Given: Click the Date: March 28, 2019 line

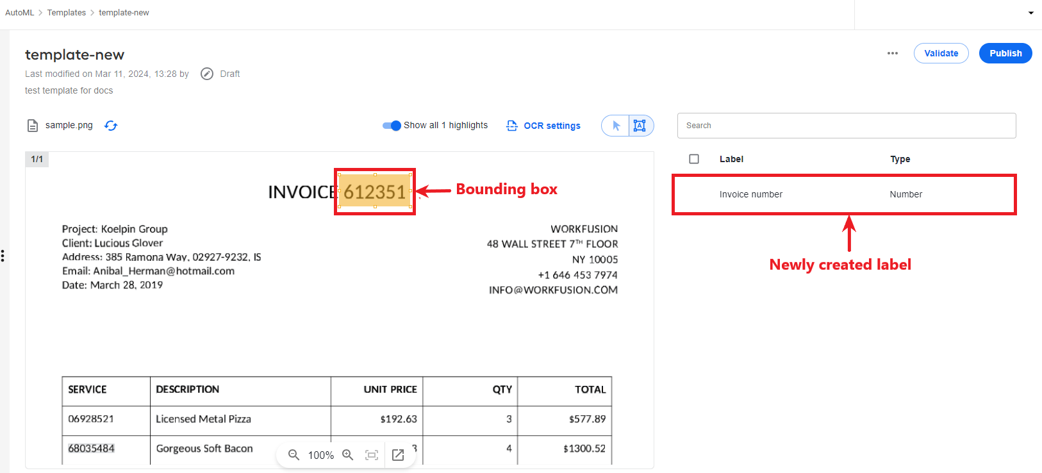Looking at the screenshot, I should point(113,285).
